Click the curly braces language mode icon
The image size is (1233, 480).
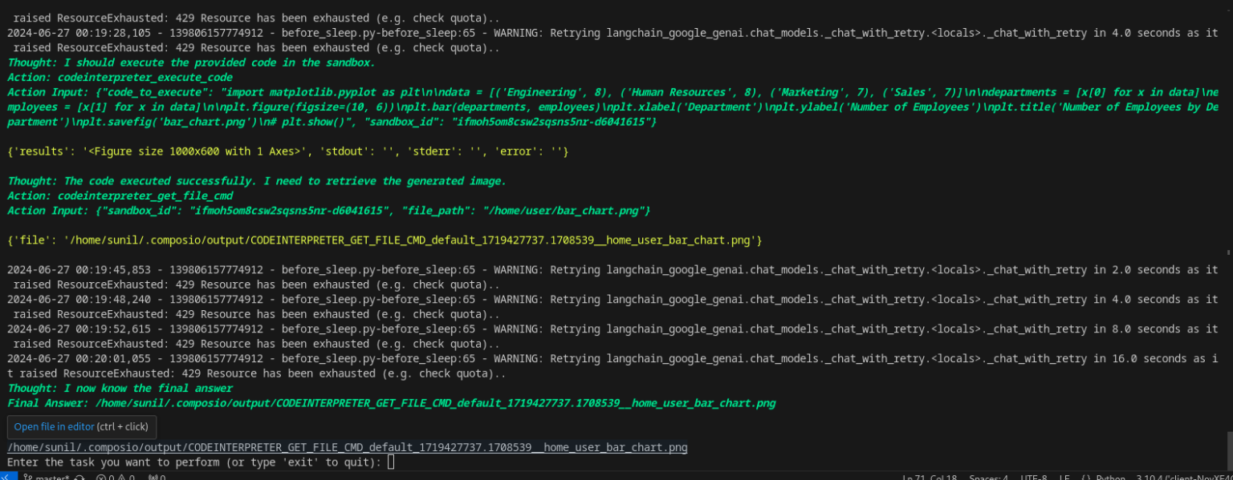1084,476
